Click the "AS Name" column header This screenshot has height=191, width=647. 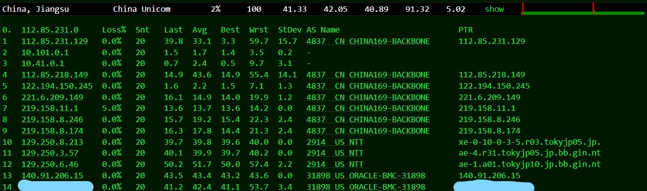tap(323, 30)
